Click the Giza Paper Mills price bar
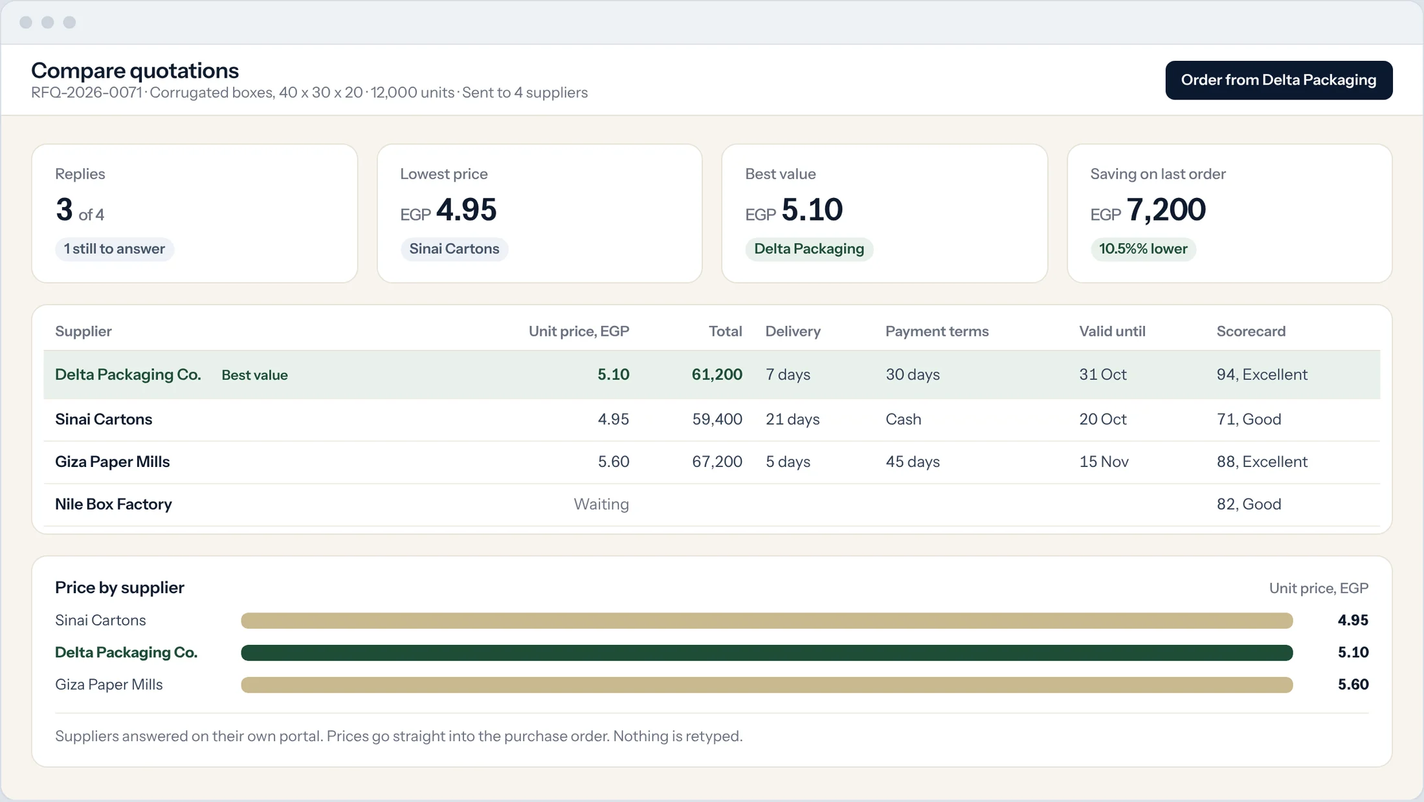The width and height of the screenshot is (1424, 802). tap(767, 685)
